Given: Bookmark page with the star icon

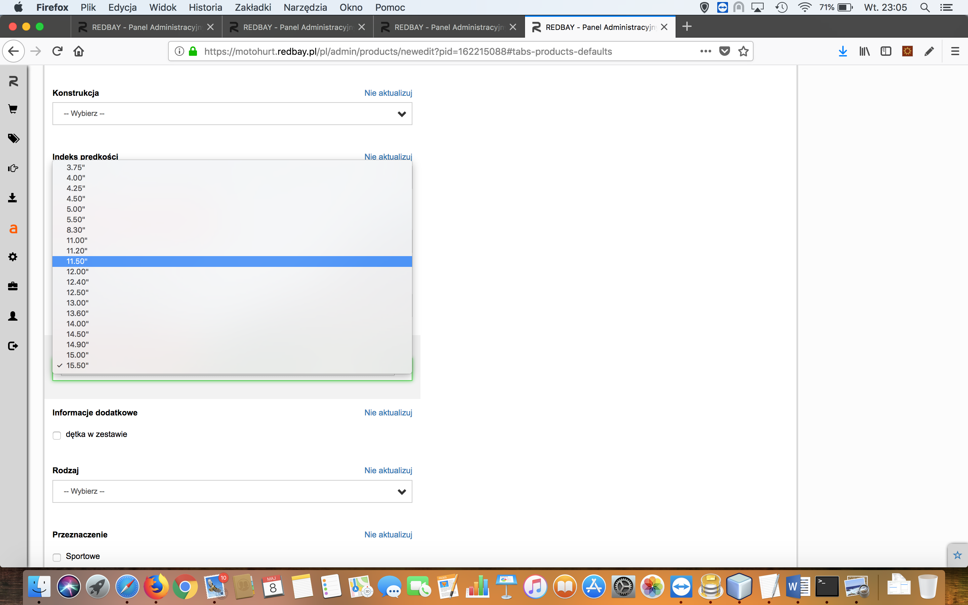Looking at the screenshot, I should tap(743, 51).
